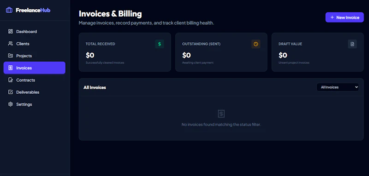Open the Deliverables section
Image resolution: width=369 pixels, height=176 pixels.
[x=34, y=92]
